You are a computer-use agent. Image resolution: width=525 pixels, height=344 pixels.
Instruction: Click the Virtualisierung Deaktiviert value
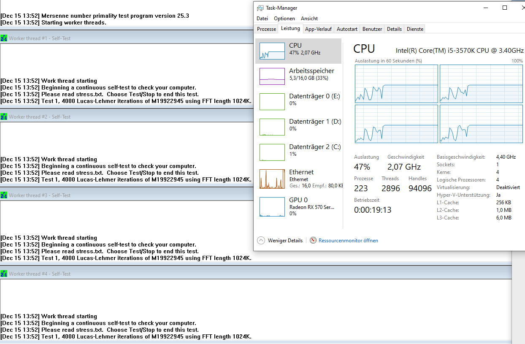pyautogui.click(x=508, y=187)
